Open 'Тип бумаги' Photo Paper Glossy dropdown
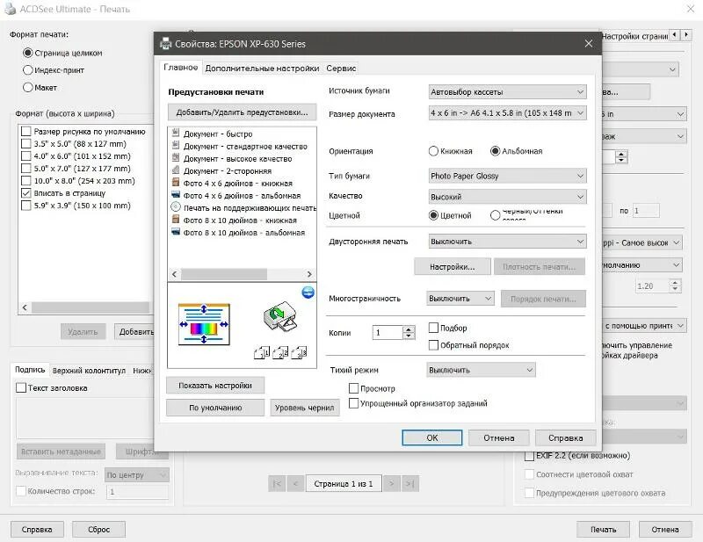Viewport: 703px width, 542px height. click(508, 176)
